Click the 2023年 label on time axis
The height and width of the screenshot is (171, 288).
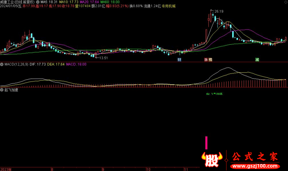(6, 169)
